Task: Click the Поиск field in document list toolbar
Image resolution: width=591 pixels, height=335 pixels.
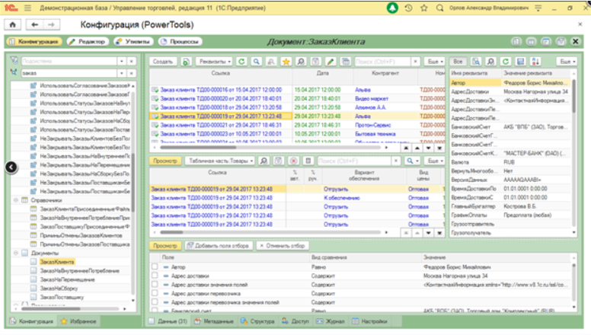Action: tap(383, 62)
